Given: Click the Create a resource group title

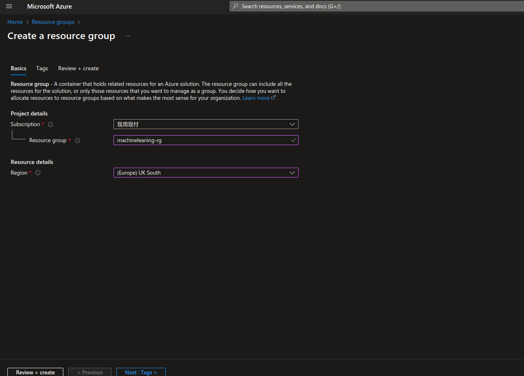Looking at the screenshot, I should [x=61, y=36].
